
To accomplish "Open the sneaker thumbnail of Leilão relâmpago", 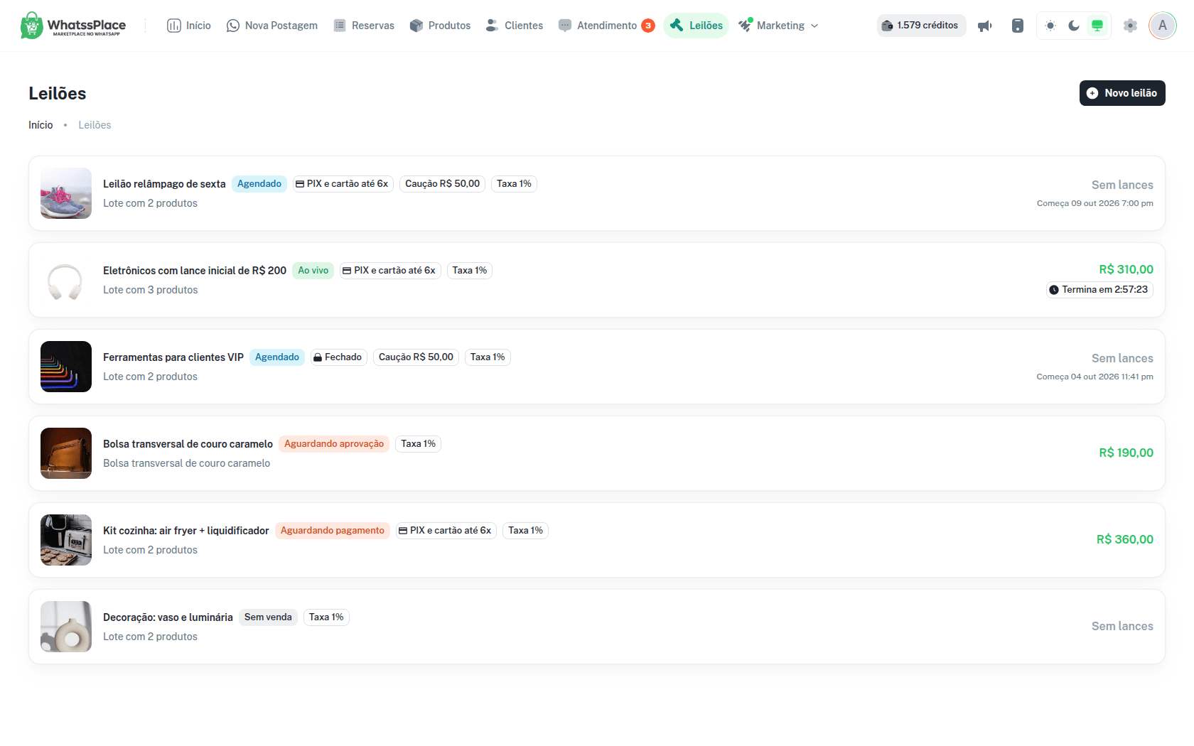I will 66,193.
